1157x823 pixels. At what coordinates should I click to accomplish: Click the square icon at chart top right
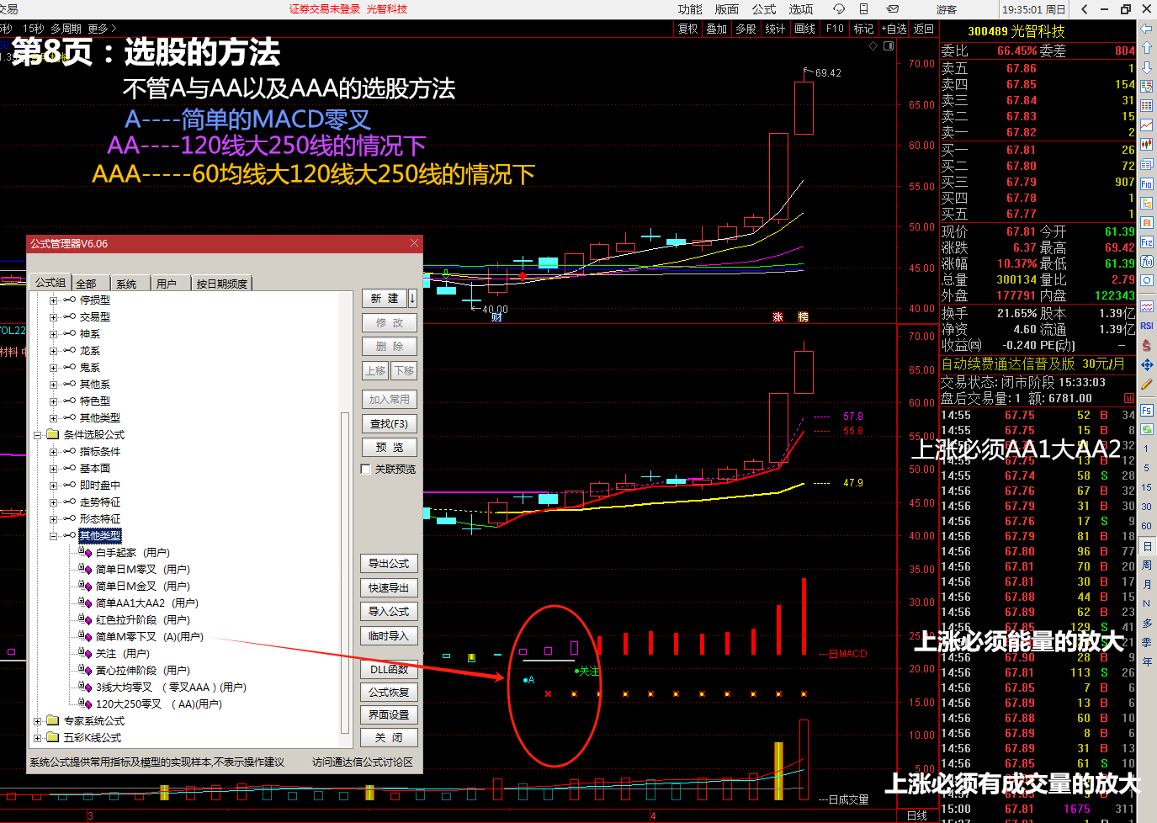point(889,46)
